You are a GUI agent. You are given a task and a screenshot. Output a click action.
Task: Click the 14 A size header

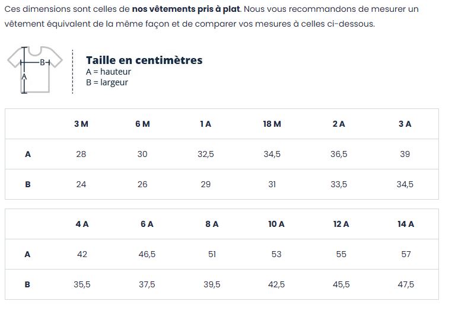point(406,224)
